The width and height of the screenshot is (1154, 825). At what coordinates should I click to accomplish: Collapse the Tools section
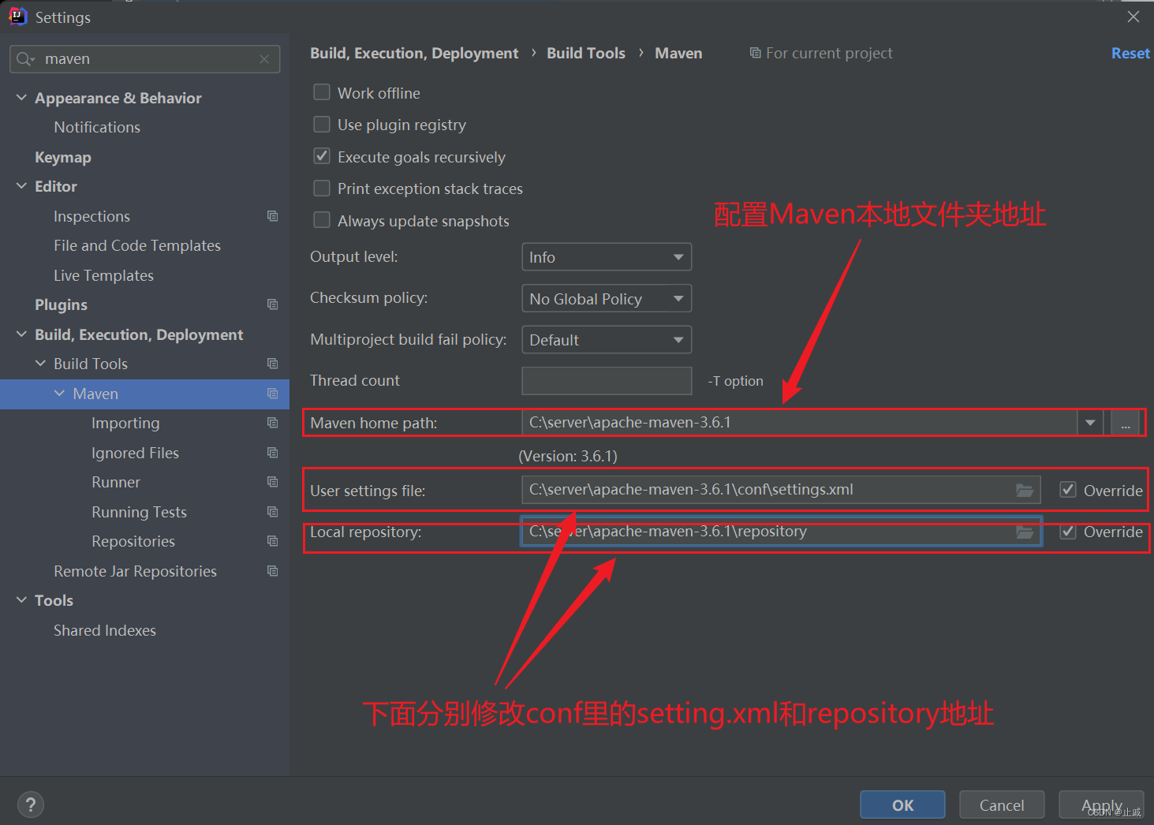(x=21, y=600)
